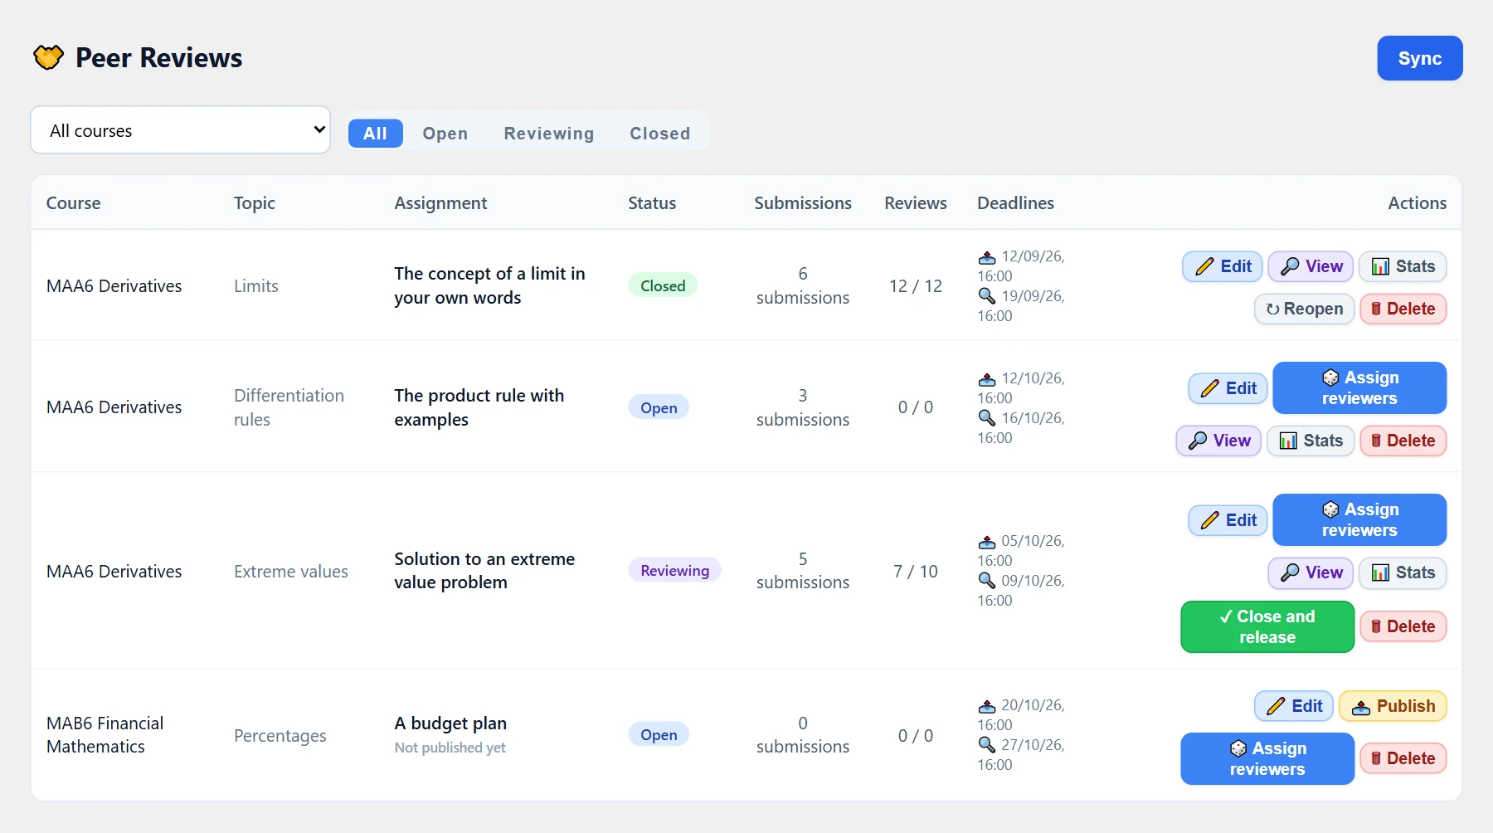Click the Deadlines column header
Viewport: 1493px width, 833px height.
click(1015, 202)
